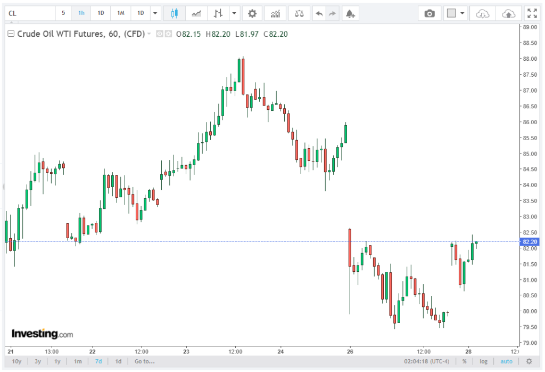Create an alert with bell icon
Viewport: 545px width, 372px height.
tap(350, 13)
